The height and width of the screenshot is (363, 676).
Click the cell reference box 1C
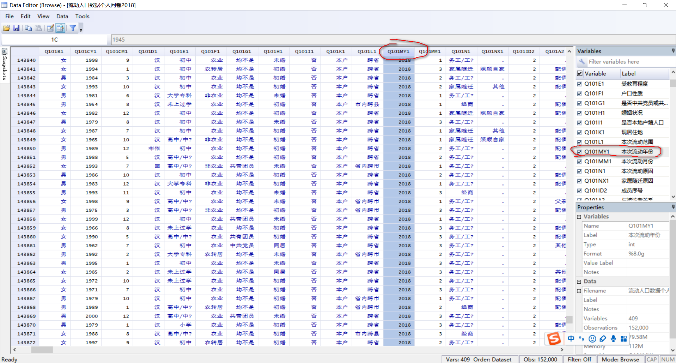[x=54, y=40]
